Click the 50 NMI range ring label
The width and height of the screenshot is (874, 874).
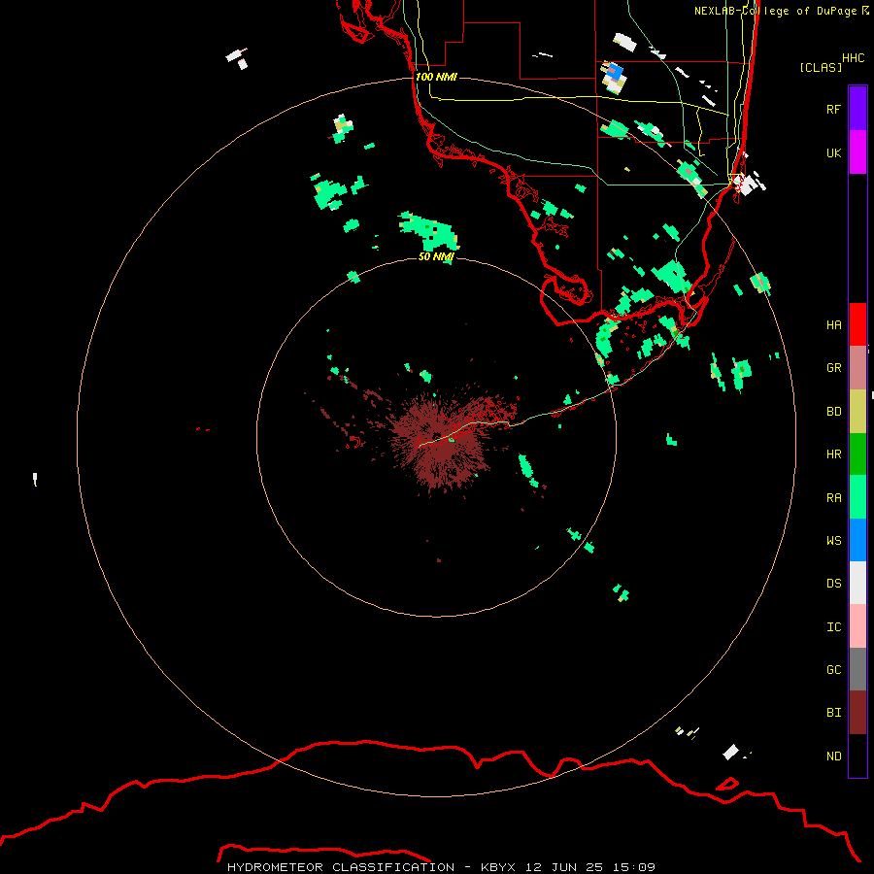point(436,256)
